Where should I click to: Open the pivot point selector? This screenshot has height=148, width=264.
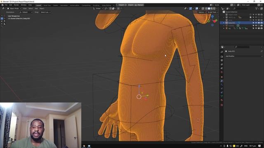tap(106, 8)
